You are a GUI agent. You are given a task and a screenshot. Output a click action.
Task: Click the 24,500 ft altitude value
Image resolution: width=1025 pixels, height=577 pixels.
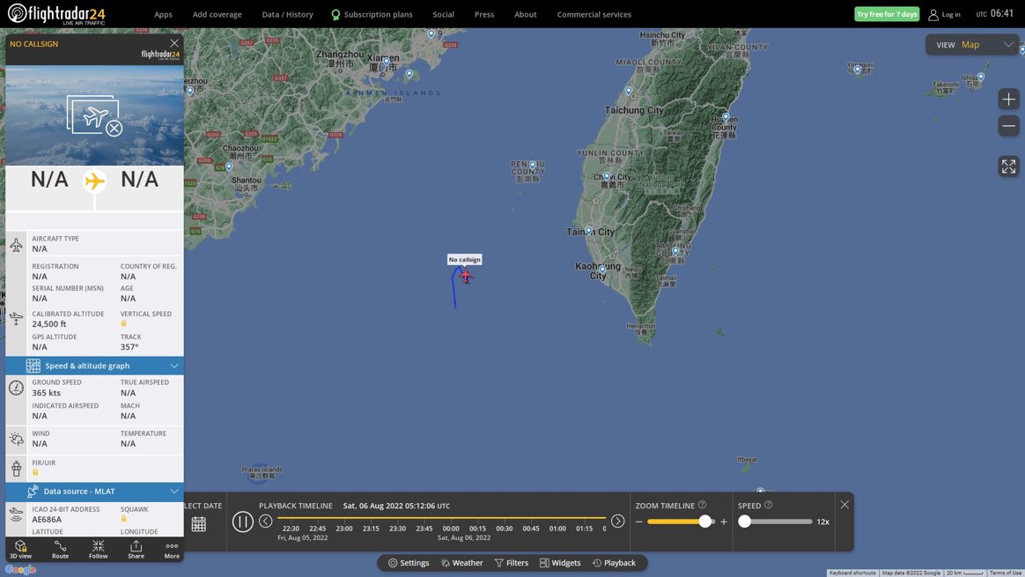pos(49,324)
